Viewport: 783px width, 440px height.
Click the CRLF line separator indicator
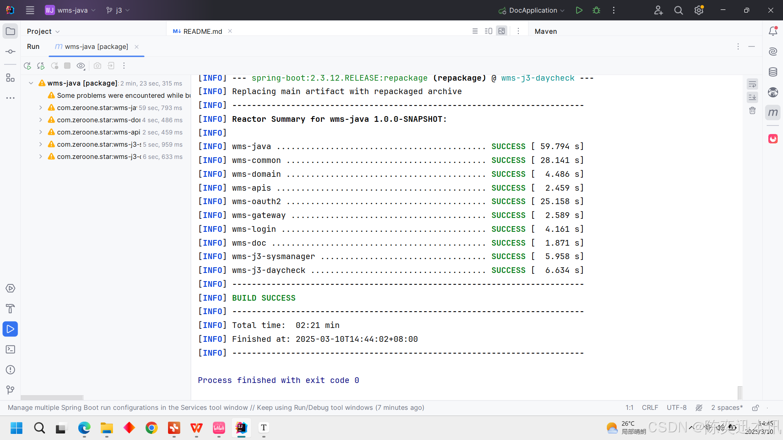[650, 407]
